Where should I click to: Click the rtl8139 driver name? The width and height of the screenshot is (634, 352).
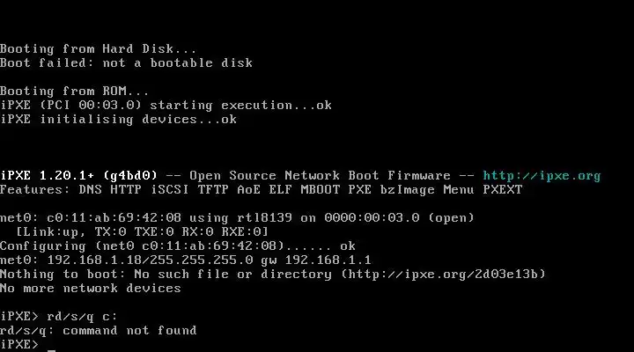tap(264, 218)
